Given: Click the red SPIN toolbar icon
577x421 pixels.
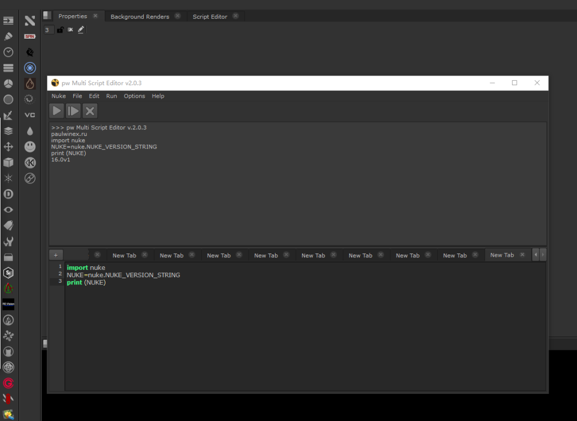Looking at the screenshot, I should pyautogui.click(x=30, y=36).
